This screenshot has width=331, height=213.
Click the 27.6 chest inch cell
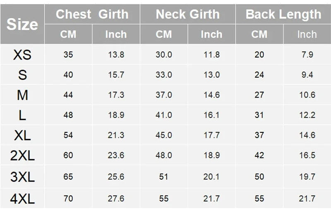click(x=116, y=199)
